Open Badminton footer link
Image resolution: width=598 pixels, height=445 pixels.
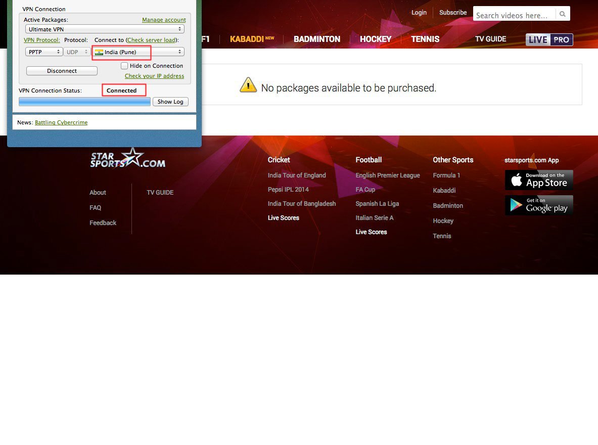click(x=448, y=206)
